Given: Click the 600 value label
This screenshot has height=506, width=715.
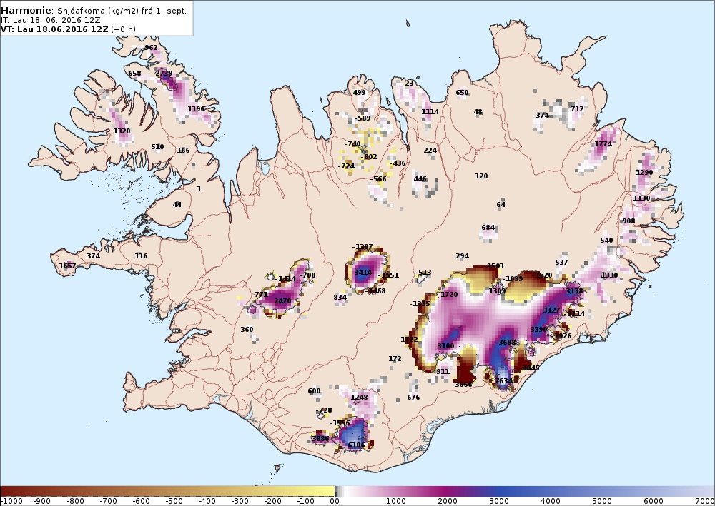Looking at the screenshot, I should click(x=314, y=391).
